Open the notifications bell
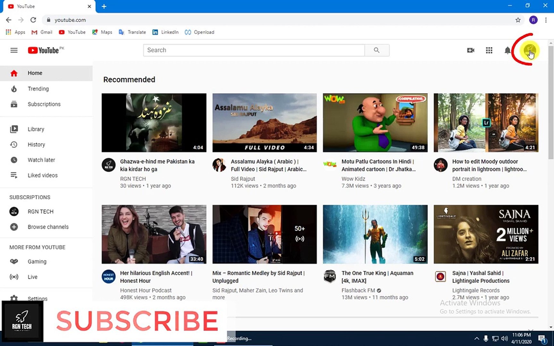This screenshot has width=554, height=346. [x=508, y=50]
